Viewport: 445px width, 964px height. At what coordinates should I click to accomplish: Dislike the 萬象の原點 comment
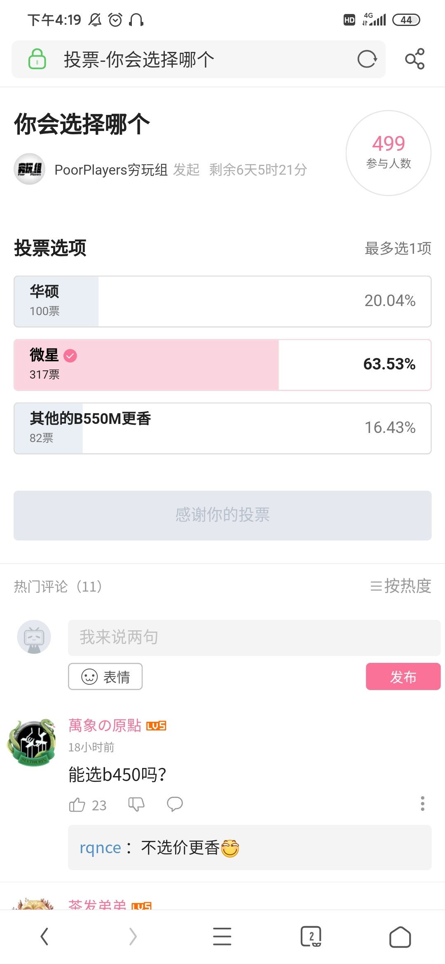(x=136, y=804)
